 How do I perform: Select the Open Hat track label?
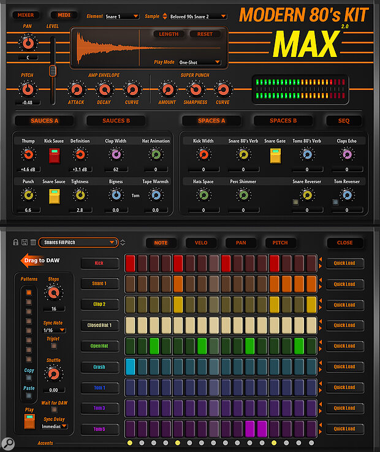click(x=99, y=346)
